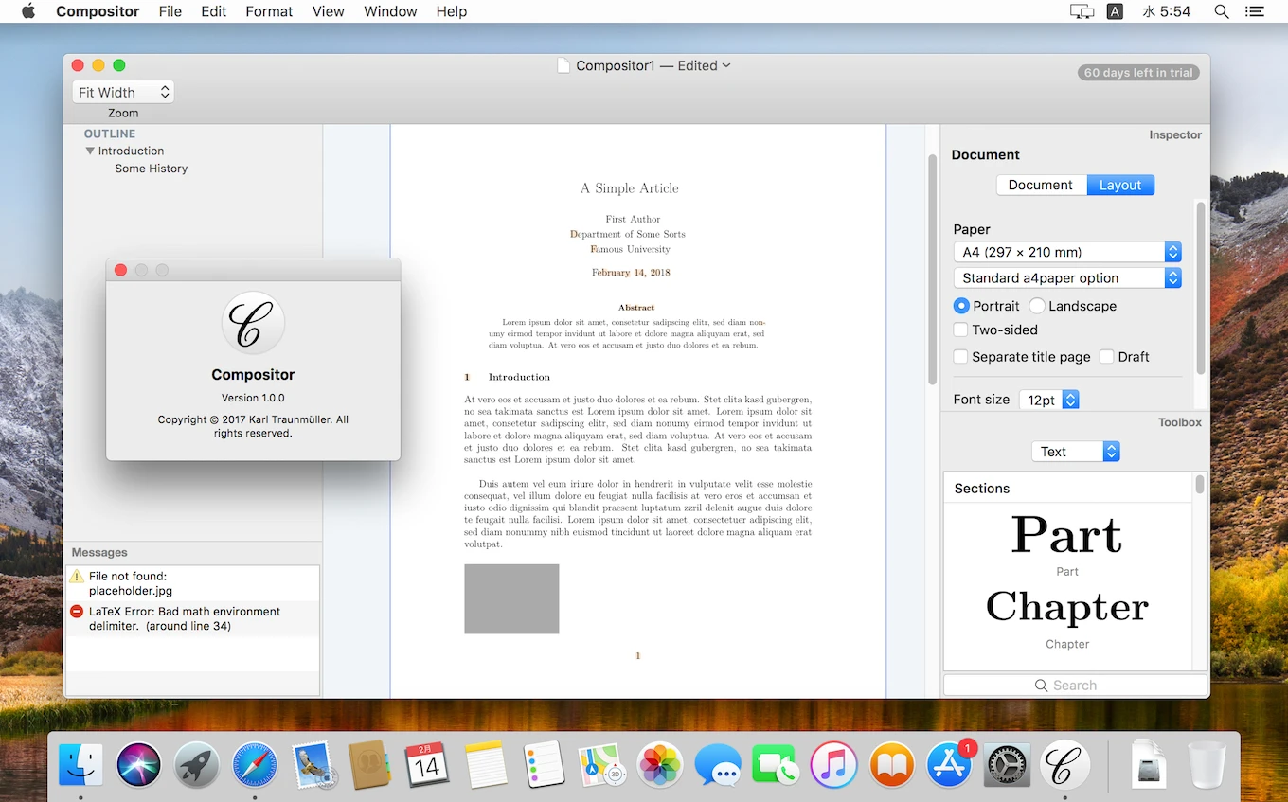Select the Portrait orientation radio button
The image size is (1288, 802).
[x=961, y=306]
